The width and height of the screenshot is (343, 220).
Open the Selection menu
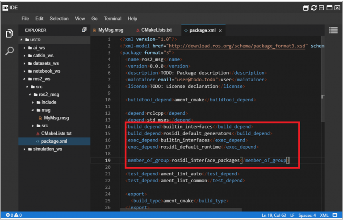click(59, 19)
